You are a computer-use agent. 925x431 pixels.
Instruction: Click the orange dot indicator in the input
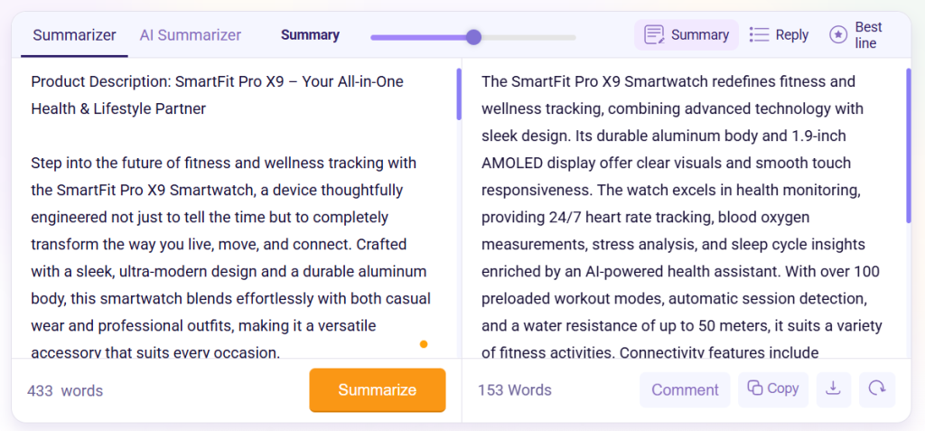[x=424, y=344]
